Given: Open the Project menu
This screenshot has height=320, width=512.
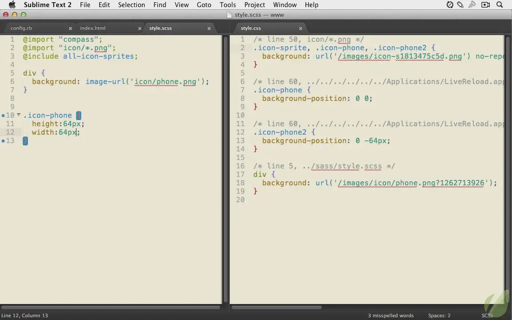Looking at the screenshot, I should pos(255,4).
